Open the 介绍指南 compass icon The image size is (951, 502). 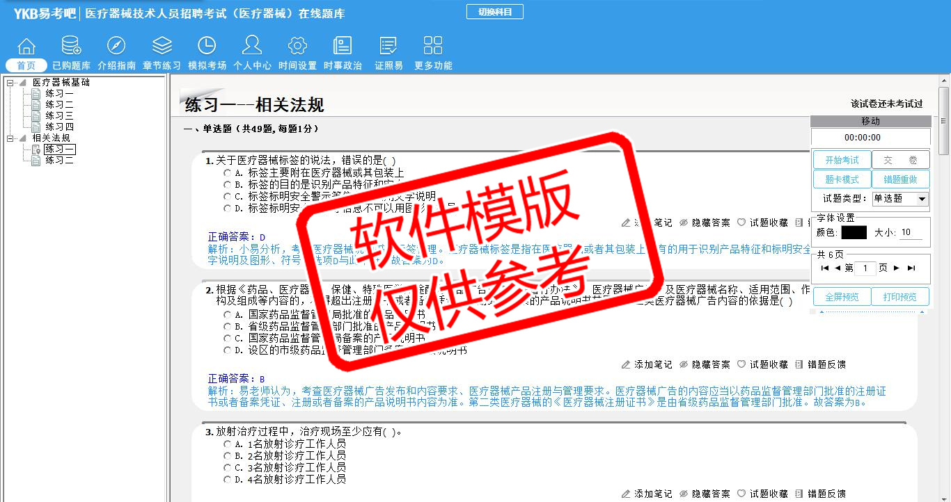[x=116, y=46]
